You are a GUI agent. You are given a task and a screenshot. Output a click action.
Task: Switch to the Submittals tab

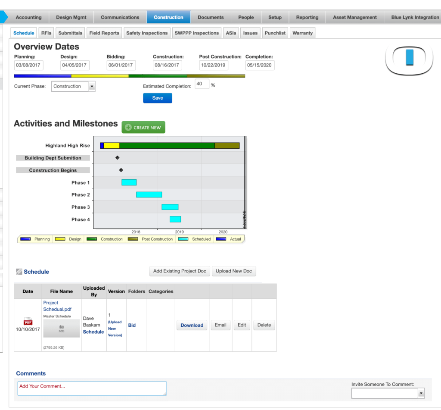70,33
